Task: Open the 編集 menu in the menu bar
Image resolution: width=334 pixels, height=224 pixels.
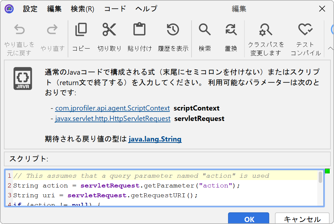Action: [x=54, y=9]
